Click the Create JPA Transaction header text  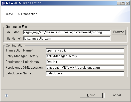[20, 14]
